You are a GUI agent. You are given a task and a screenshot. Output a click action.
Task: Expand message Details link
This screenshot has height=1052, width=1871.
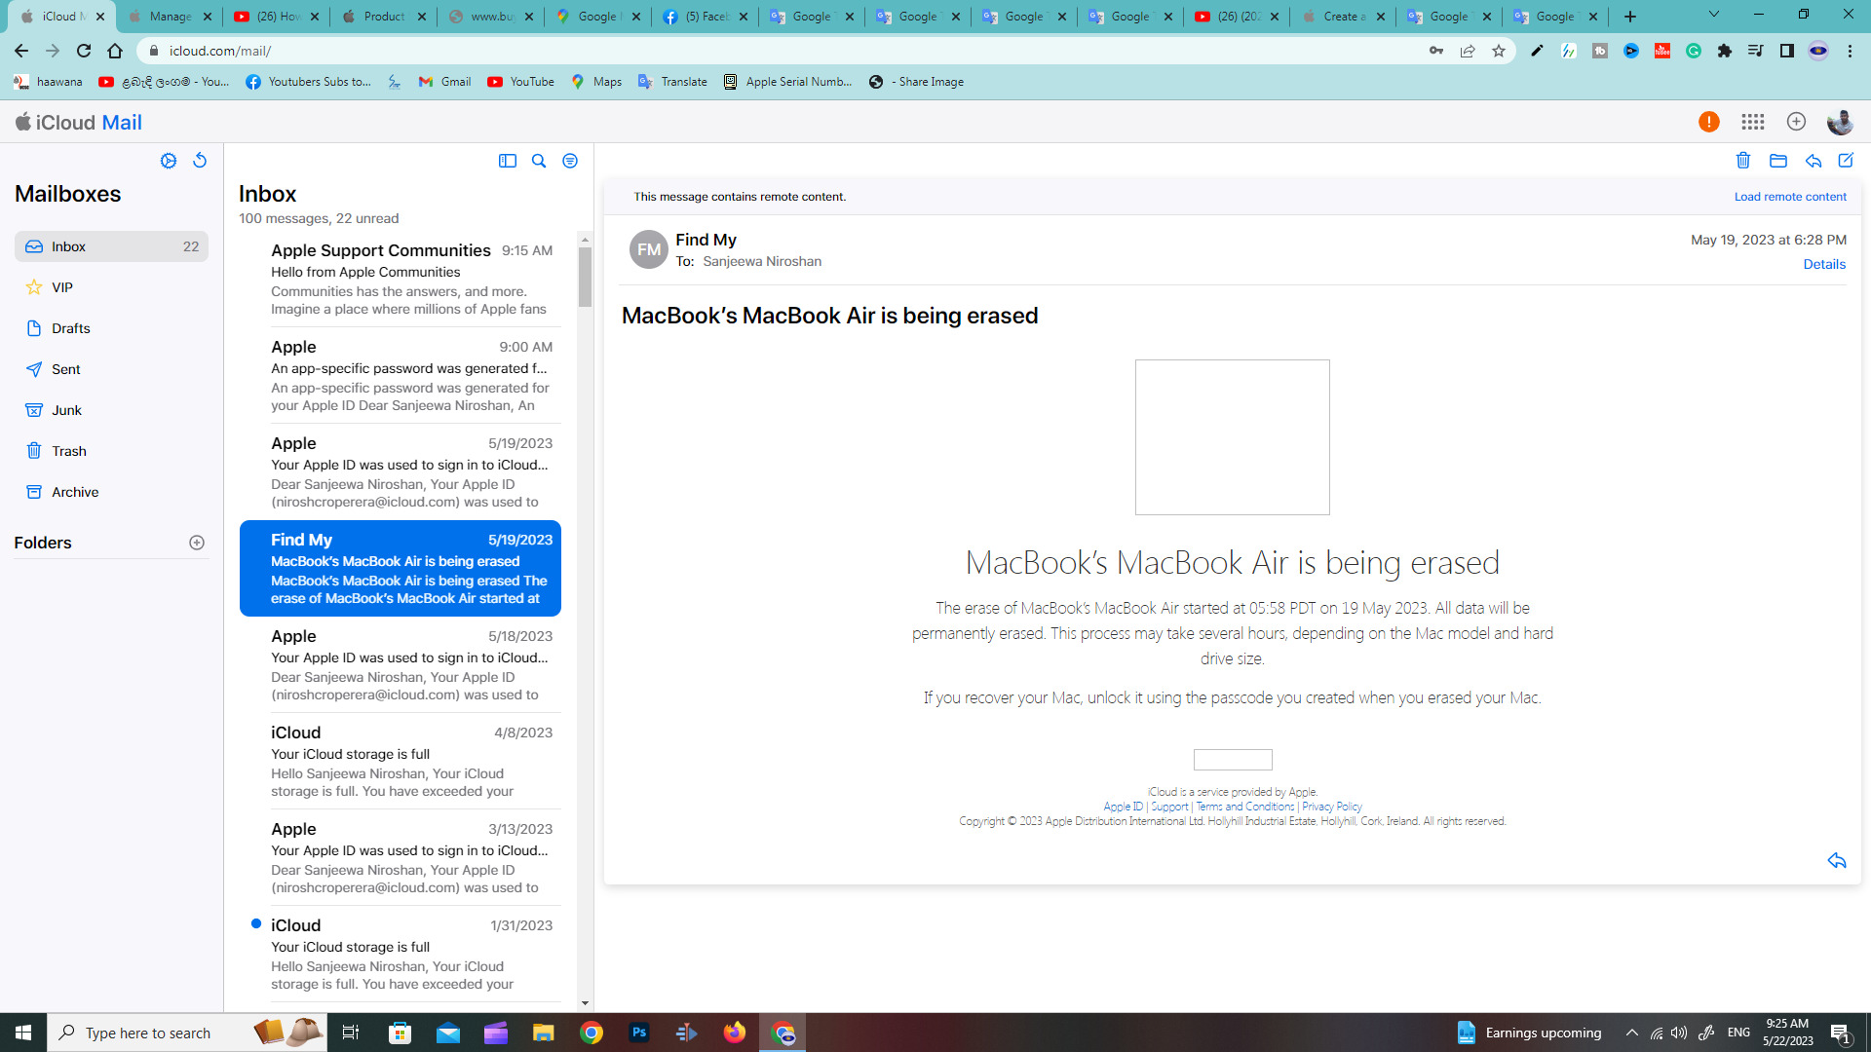coord(1824,264)
